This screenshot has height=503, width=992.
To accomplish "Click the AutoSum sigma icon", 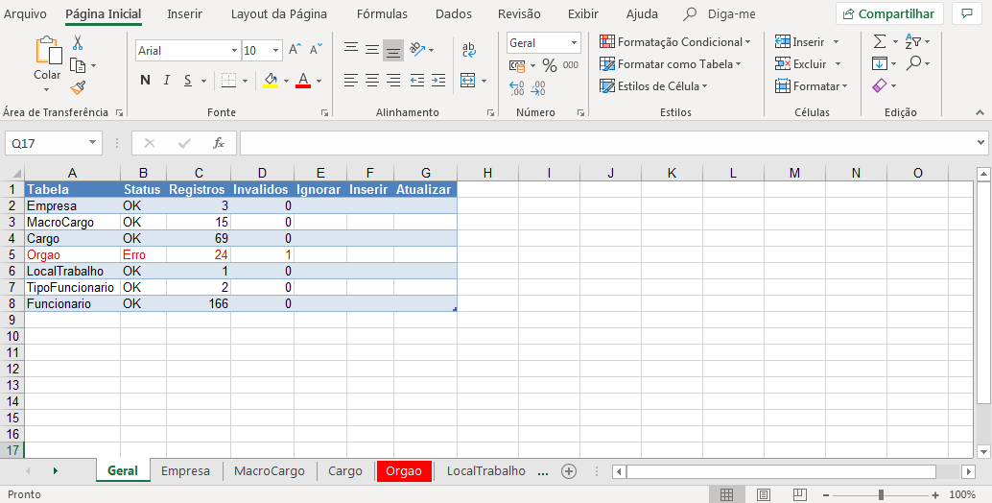I will coord(880,42).
